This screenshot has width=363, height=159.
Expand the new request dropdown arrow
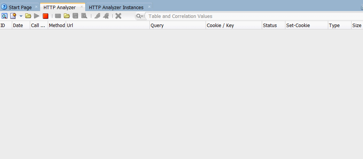point(21,16)
